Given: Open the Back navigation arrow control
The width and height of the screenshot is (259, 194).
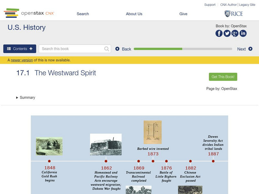Looking at the screenshot, I should [118, 49].
